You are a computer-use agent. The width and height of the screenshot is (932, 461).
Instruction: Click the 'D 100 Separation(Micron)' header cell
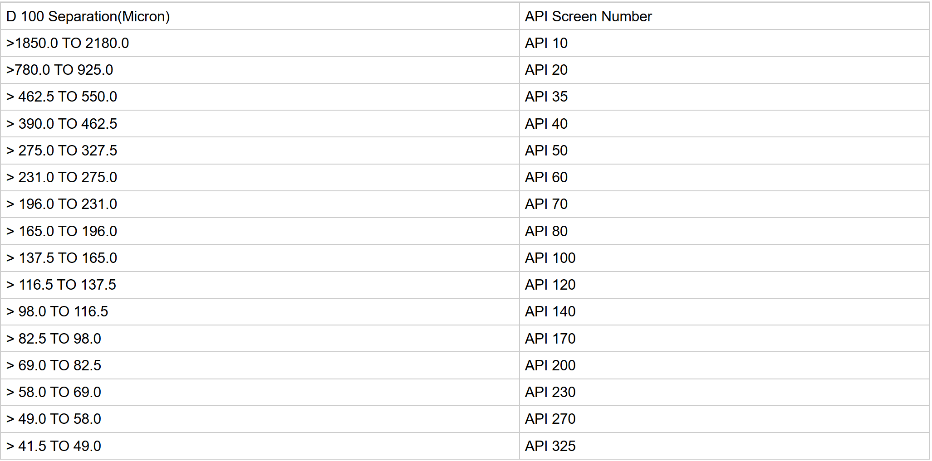(x=88, y=17)
